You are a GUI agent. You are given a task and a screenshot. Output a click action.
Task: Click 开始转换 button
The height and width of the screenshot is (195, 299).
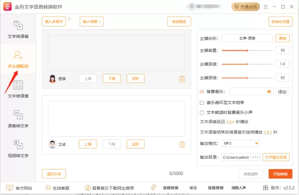click(280, 174)
